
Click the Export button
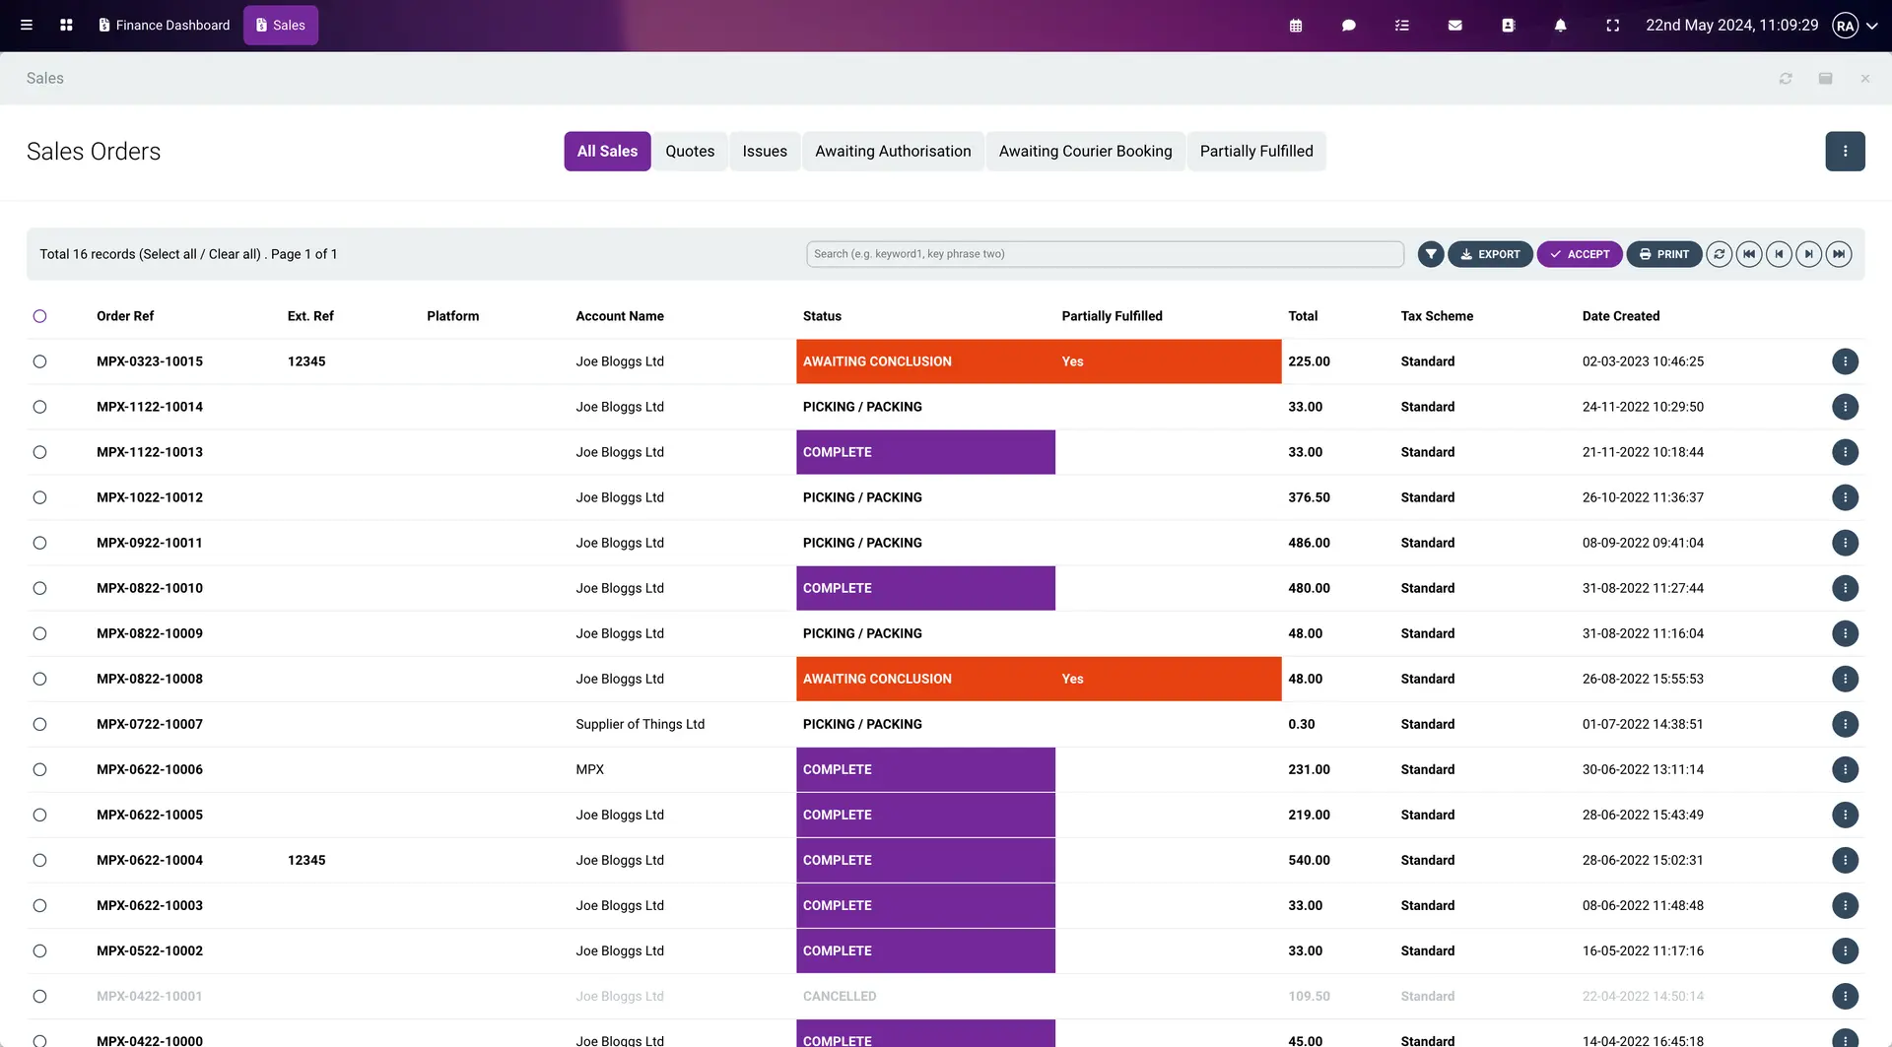point(1490,254)
